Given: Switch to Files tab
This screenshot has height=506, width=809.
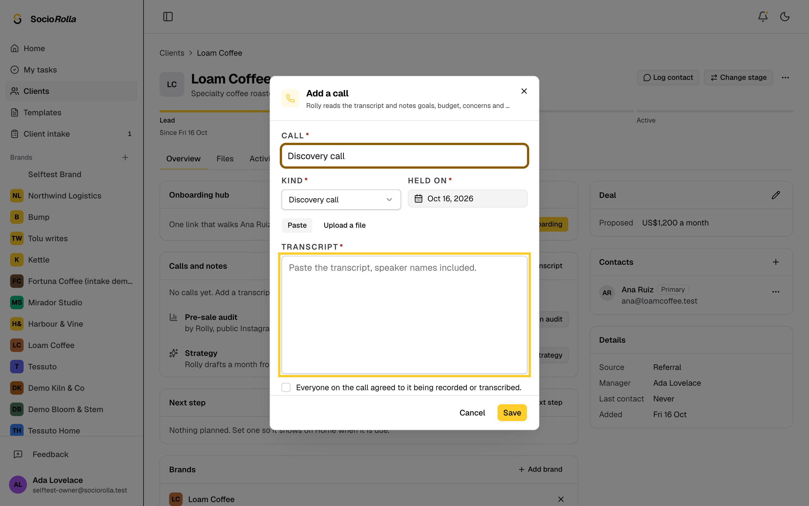Looking at the screenshot, I should (x=225, y=159).
